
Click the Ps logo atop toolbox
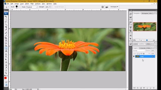point(6,13)
